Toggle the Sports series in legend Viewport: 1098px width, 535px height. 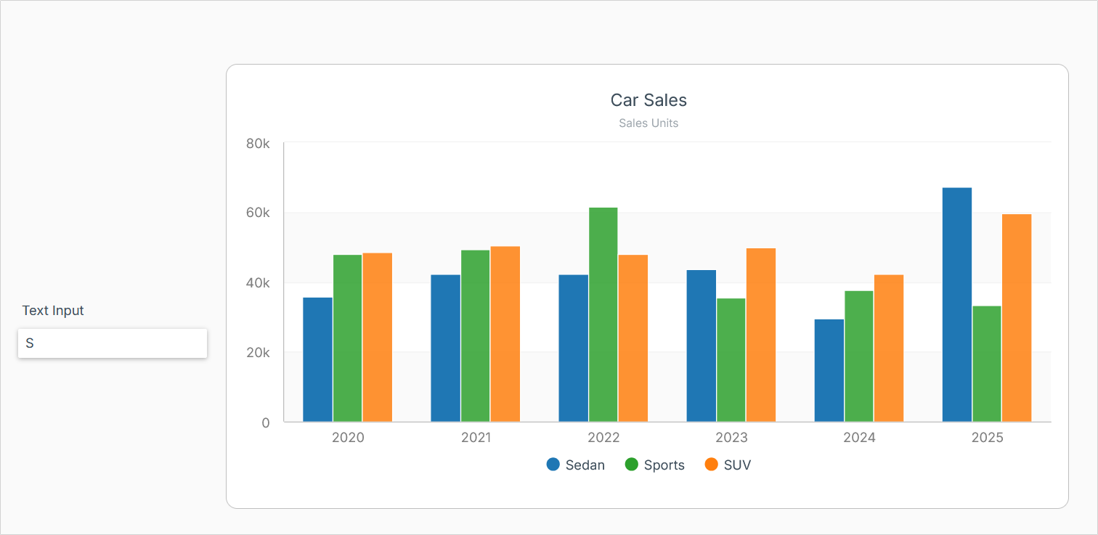pyautogui.click(x=655, y=465)
